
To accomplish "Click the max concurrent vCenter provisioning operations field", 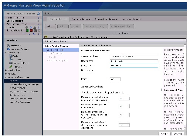I will 124,99.
